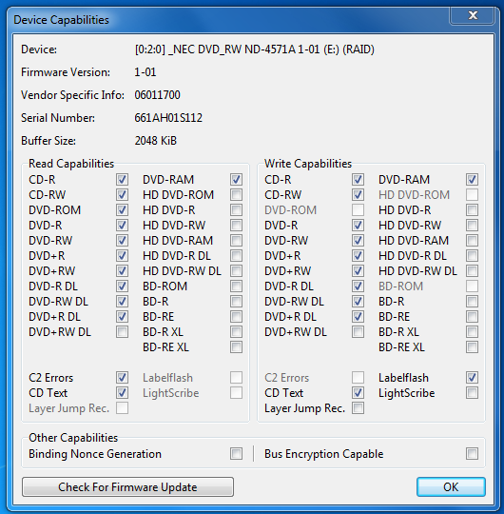The height and width of the screenshot is (514, 504).
Task: Toggle BD-RE XL checkbox under Read Capabilities
Action: pyautogui.click(x=236, y=347)
